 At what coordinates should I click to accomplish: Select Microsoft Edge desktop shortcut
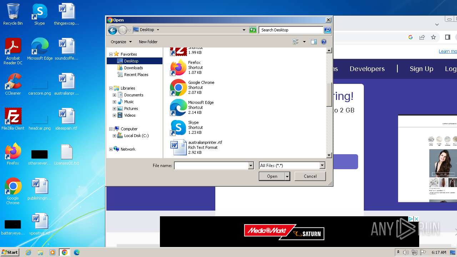coord(40,49)
